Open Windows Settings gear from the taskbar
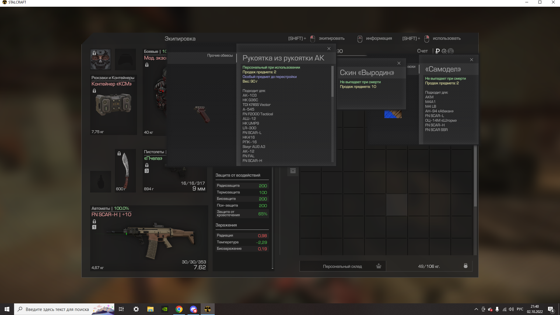The width and height of the screenshot is (560, 315). pyautogui.click(x=136, y=309)
